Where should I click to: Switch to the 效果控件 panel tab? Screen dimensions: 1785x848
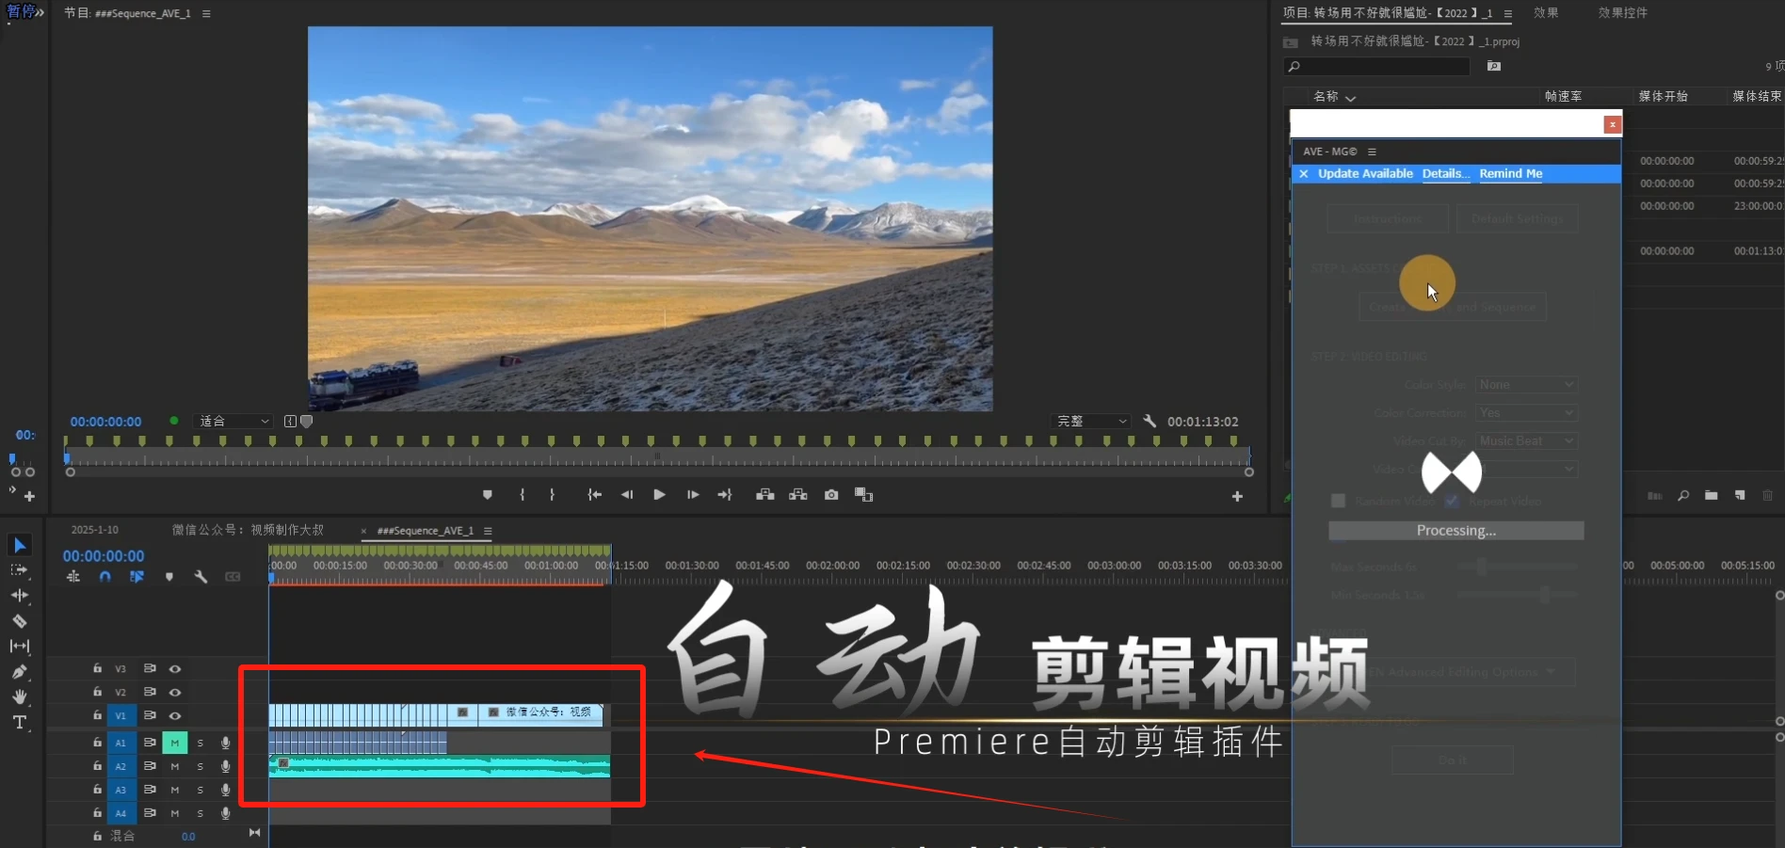click(x=1623, y=13)
